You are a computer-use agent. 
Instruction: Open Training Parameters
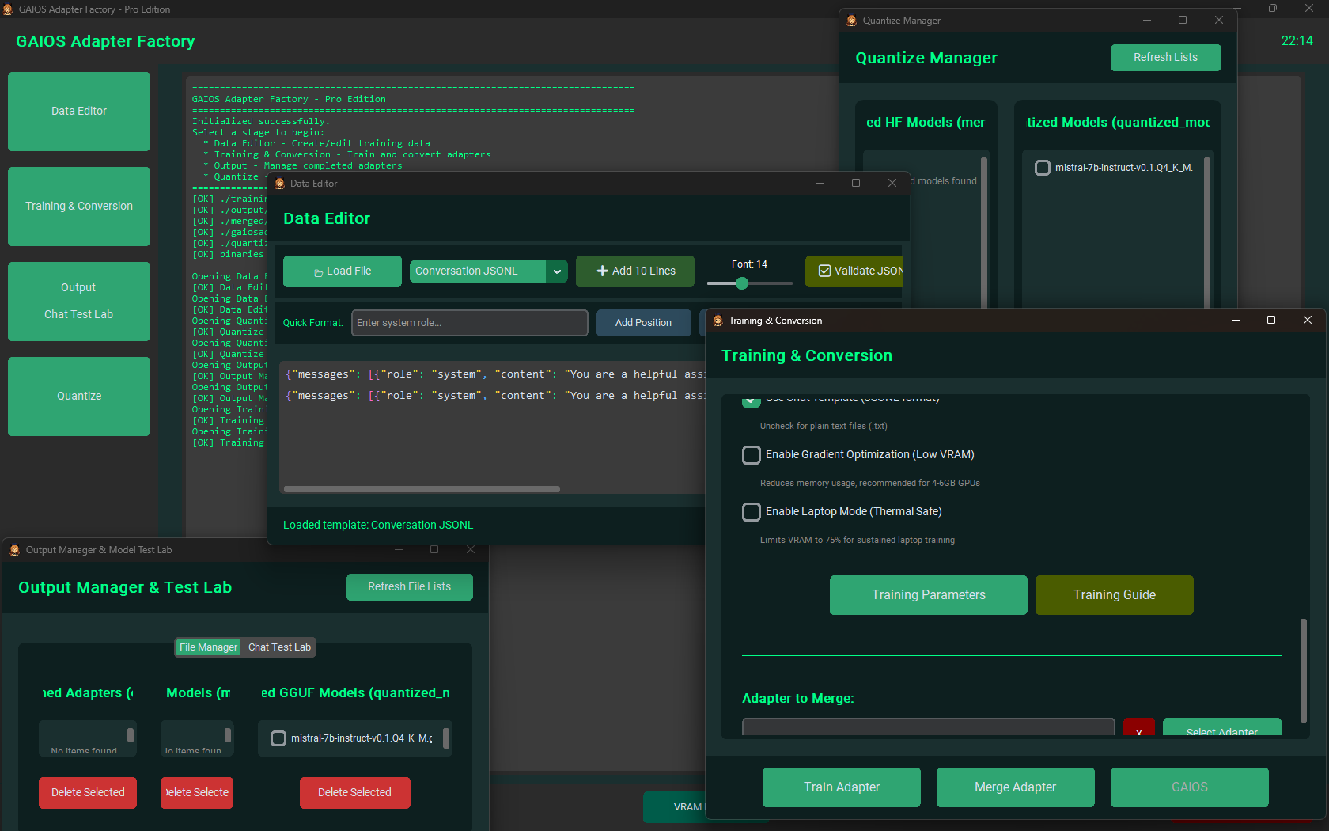(x=929, y=595)
